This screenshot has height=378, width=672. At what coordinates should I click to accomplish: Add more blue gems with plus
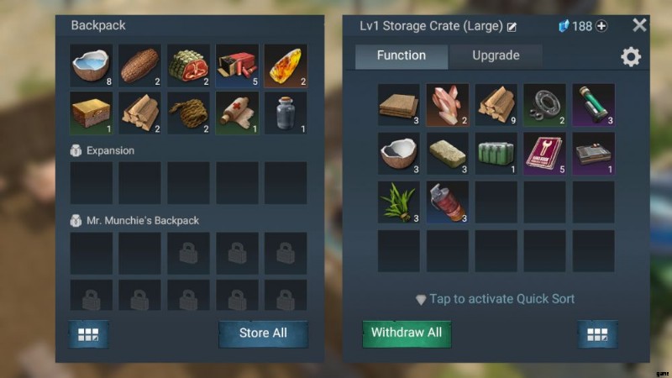point(601,26)
